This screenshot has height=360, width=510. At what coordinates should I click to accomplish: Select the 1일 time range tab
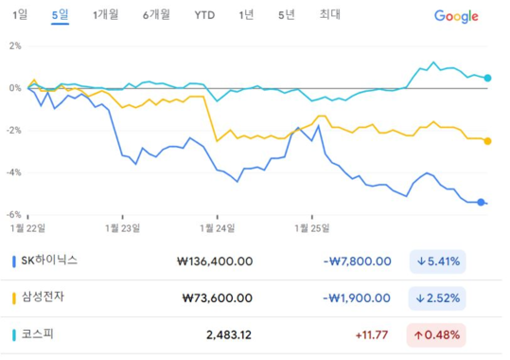[20, 14]
